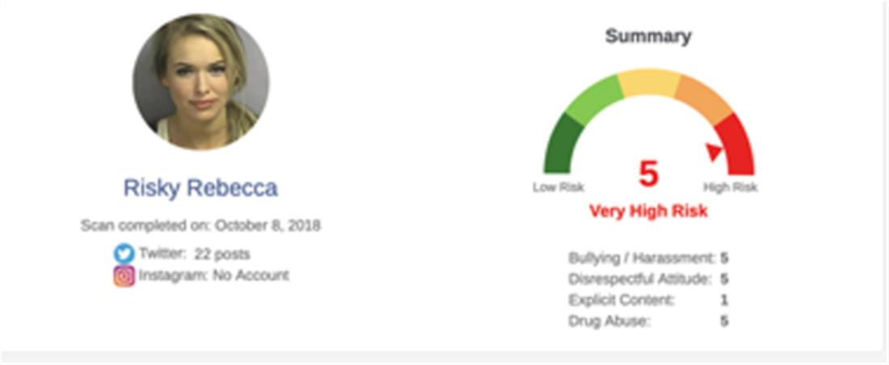Viewport: 889px width, 365px height.
Task: Click the circular profile photo
Action: tap(200, 82)
